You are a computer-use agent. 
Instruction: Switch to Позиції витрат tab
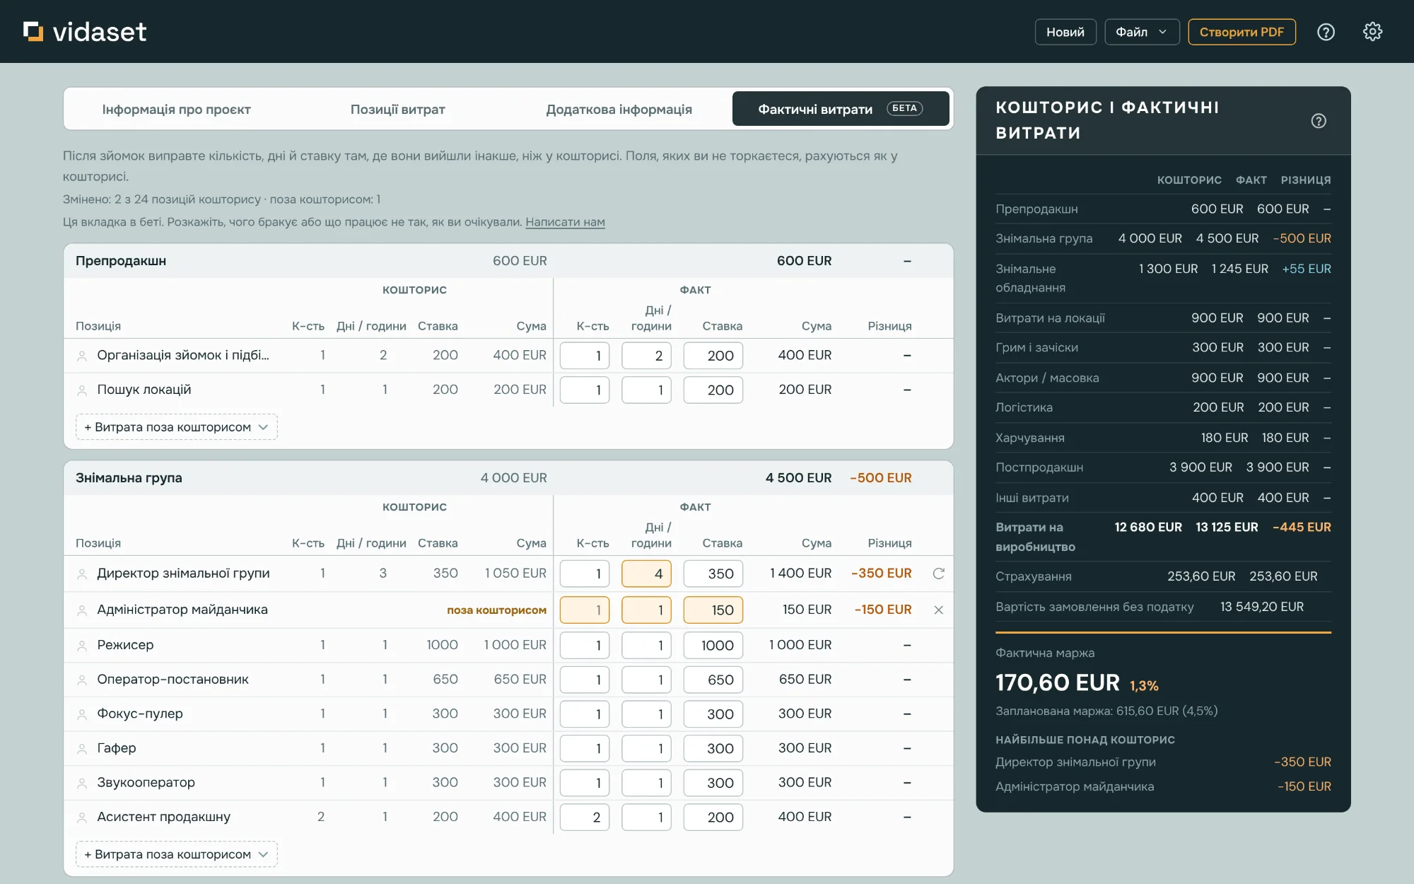click(398, 109)
